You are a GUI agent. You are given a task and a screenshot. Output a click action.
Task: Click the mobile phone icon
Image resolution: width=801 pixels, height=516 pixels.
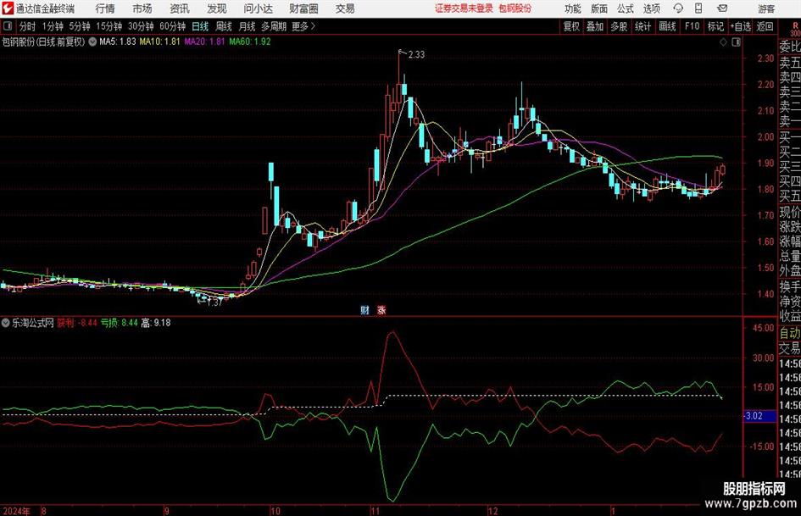pos(698,8)
